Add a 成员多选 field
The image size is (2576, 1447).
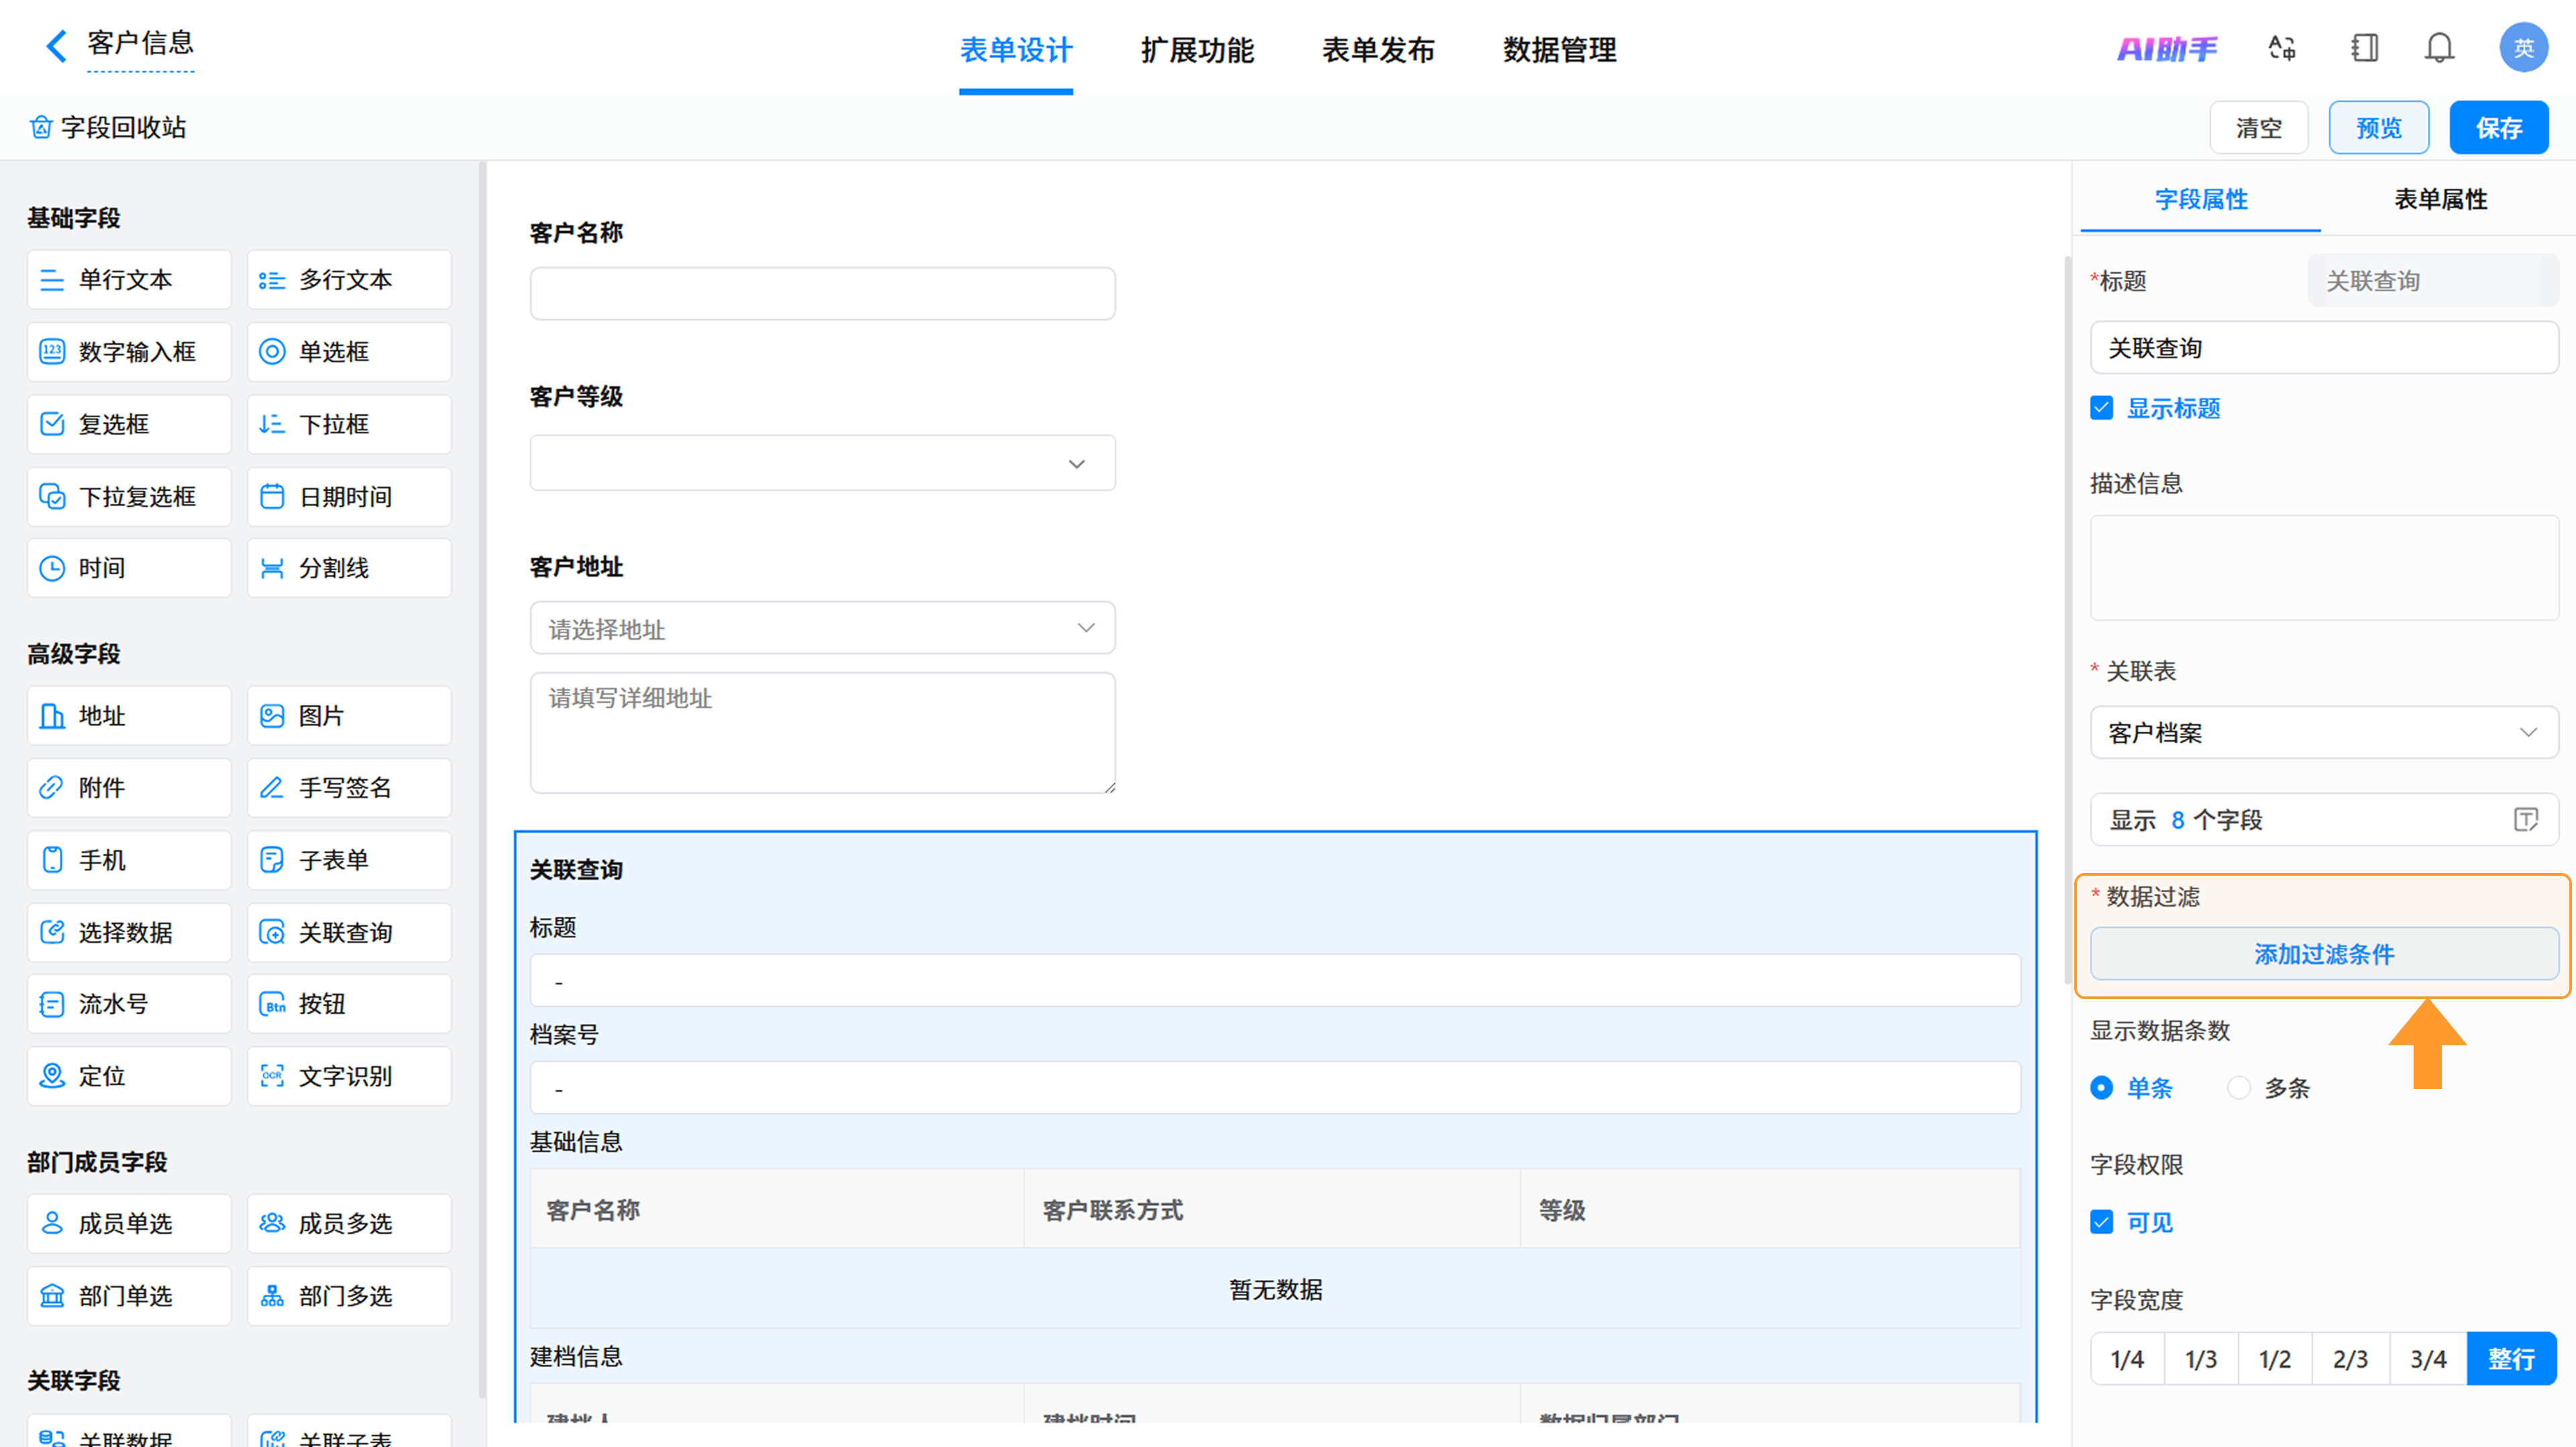click(x=349, y=1223)
